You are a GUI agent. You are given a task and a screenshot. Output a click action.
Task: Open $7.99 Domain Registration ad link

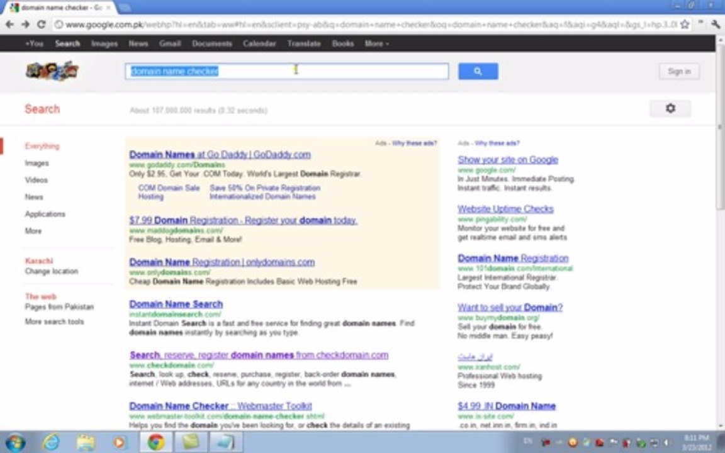tap(243, 220)
